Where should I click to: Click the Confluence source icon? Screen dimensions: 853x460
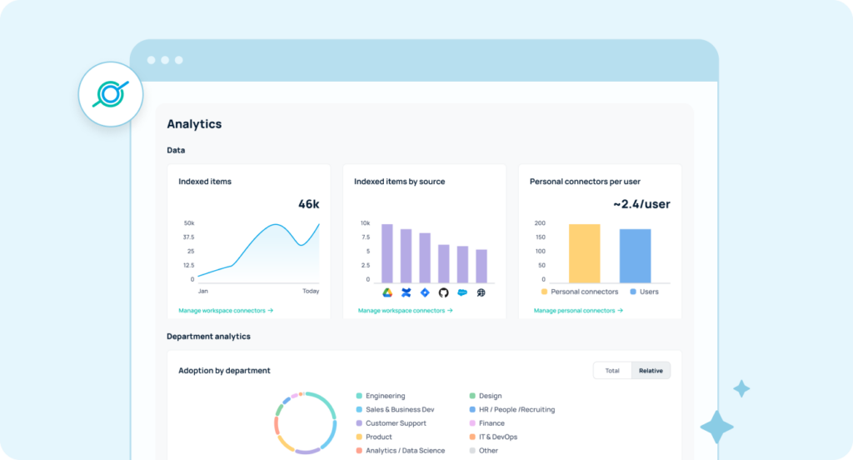pos(406,292)
